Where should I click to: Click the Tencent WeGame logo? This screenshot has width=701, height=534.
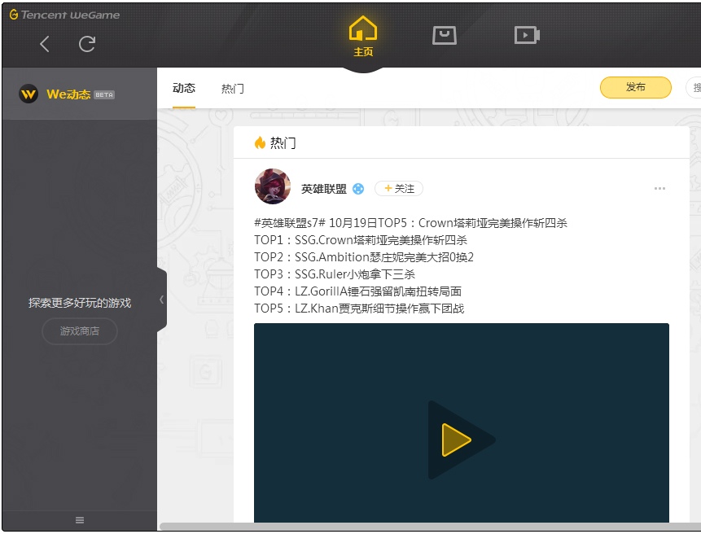64,15
